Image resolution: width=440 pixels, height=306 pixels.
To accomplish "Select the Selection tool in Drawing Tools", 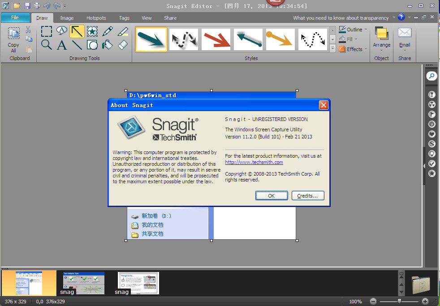I will pyautogui.click(x=46, y=31).
